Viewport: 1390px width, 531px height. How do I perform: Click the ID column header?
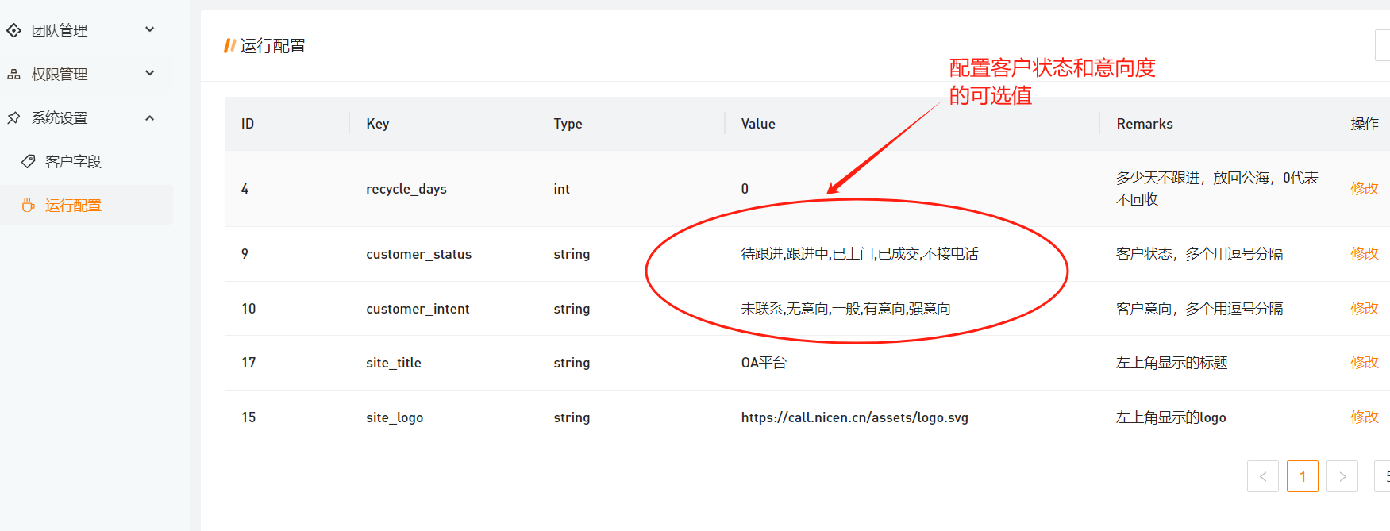pos(248,124)
